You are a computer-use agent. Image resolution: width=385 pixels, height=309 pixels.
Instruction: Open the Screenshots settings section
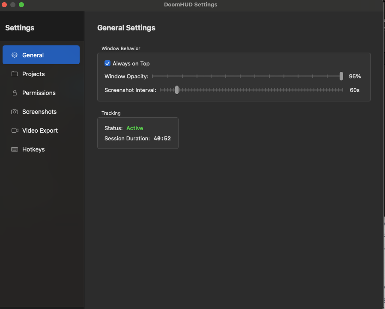click(x=41, y=112)
